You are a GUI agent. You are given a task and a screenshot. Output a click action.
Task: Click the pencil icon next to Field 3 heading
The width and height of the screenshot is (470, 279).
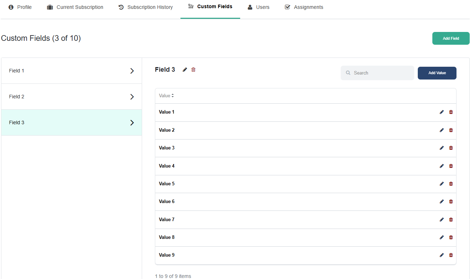pos(185,70)
